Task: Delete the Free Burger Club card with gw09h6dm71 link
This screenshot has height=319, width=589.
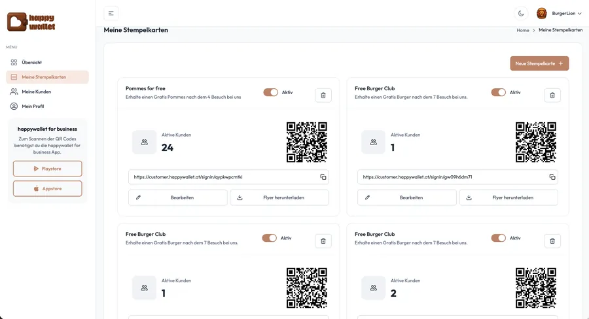Action: click(x=552, y=95)
